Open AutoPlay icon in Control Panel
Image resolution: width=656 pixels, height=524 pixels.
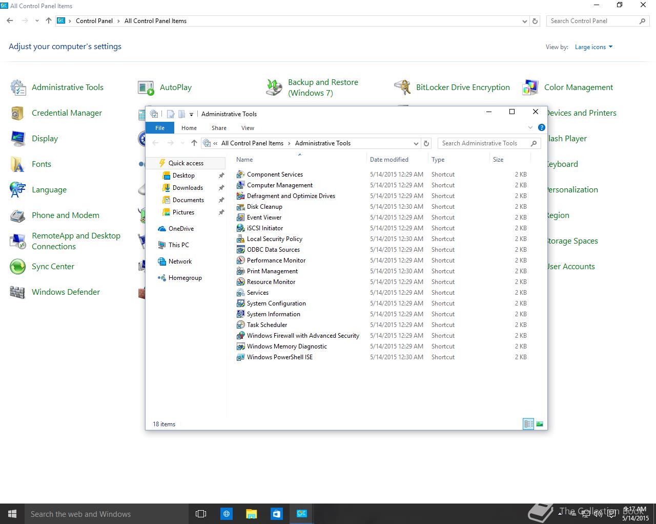pos(146,88)
